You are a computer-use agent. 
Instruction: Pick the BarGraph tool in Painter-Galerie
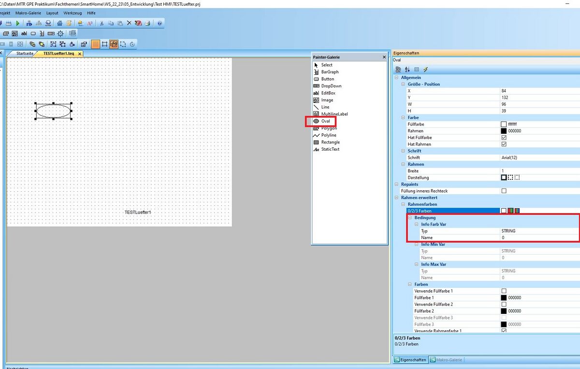click(x=330, y=72)
